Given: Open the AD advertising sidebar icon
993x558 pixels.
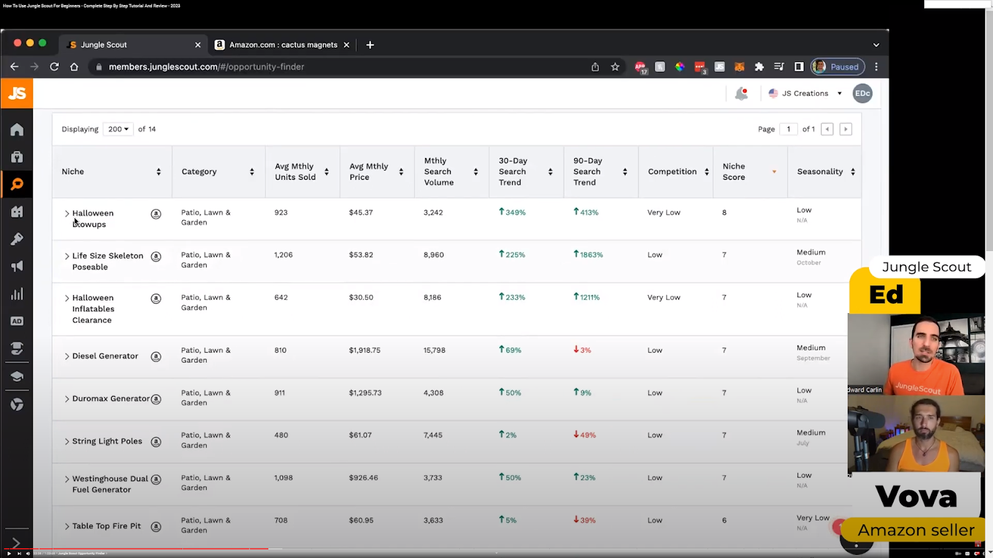Looking at the screenshot, I should coord(17,321).
